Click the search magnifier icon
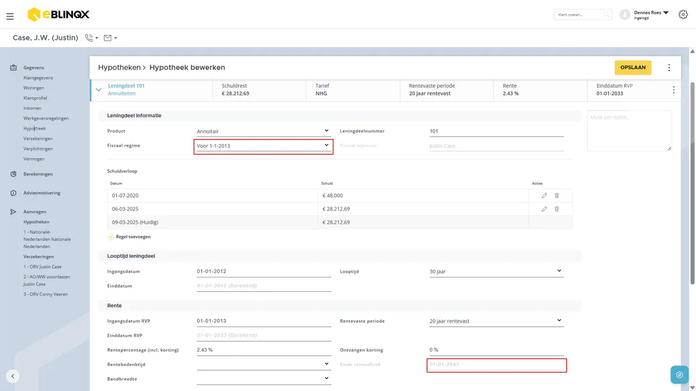The height and width of the screenshot is (391, 696). click(x=606, y=14)
